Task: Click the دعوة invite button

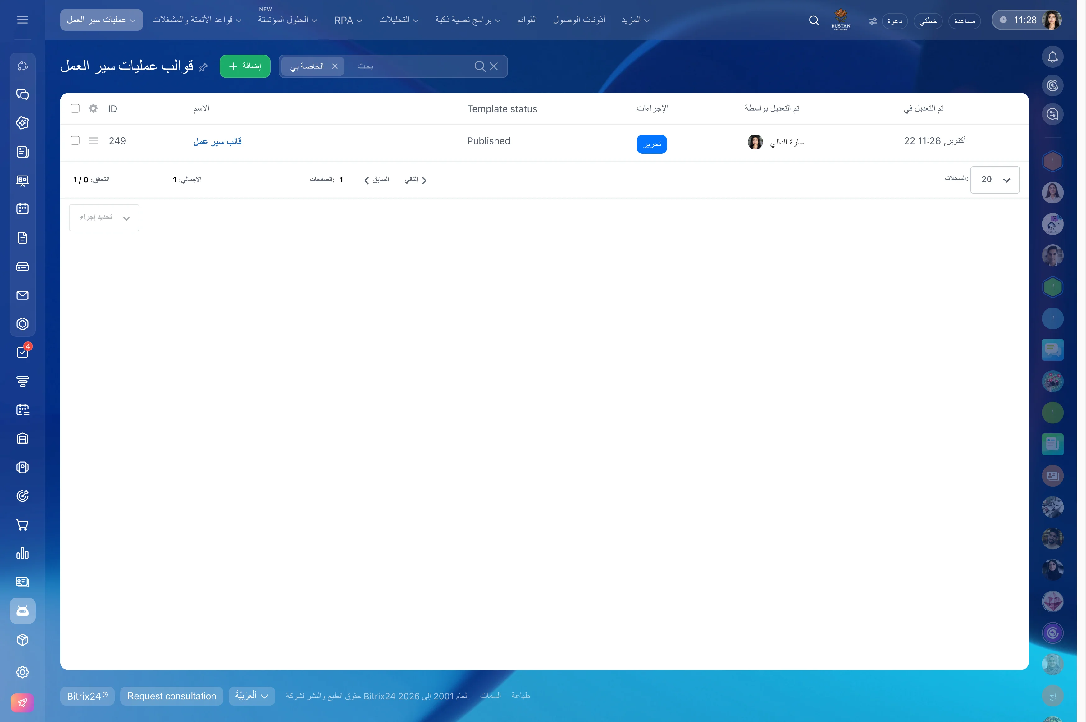Action: coord(894,21)
